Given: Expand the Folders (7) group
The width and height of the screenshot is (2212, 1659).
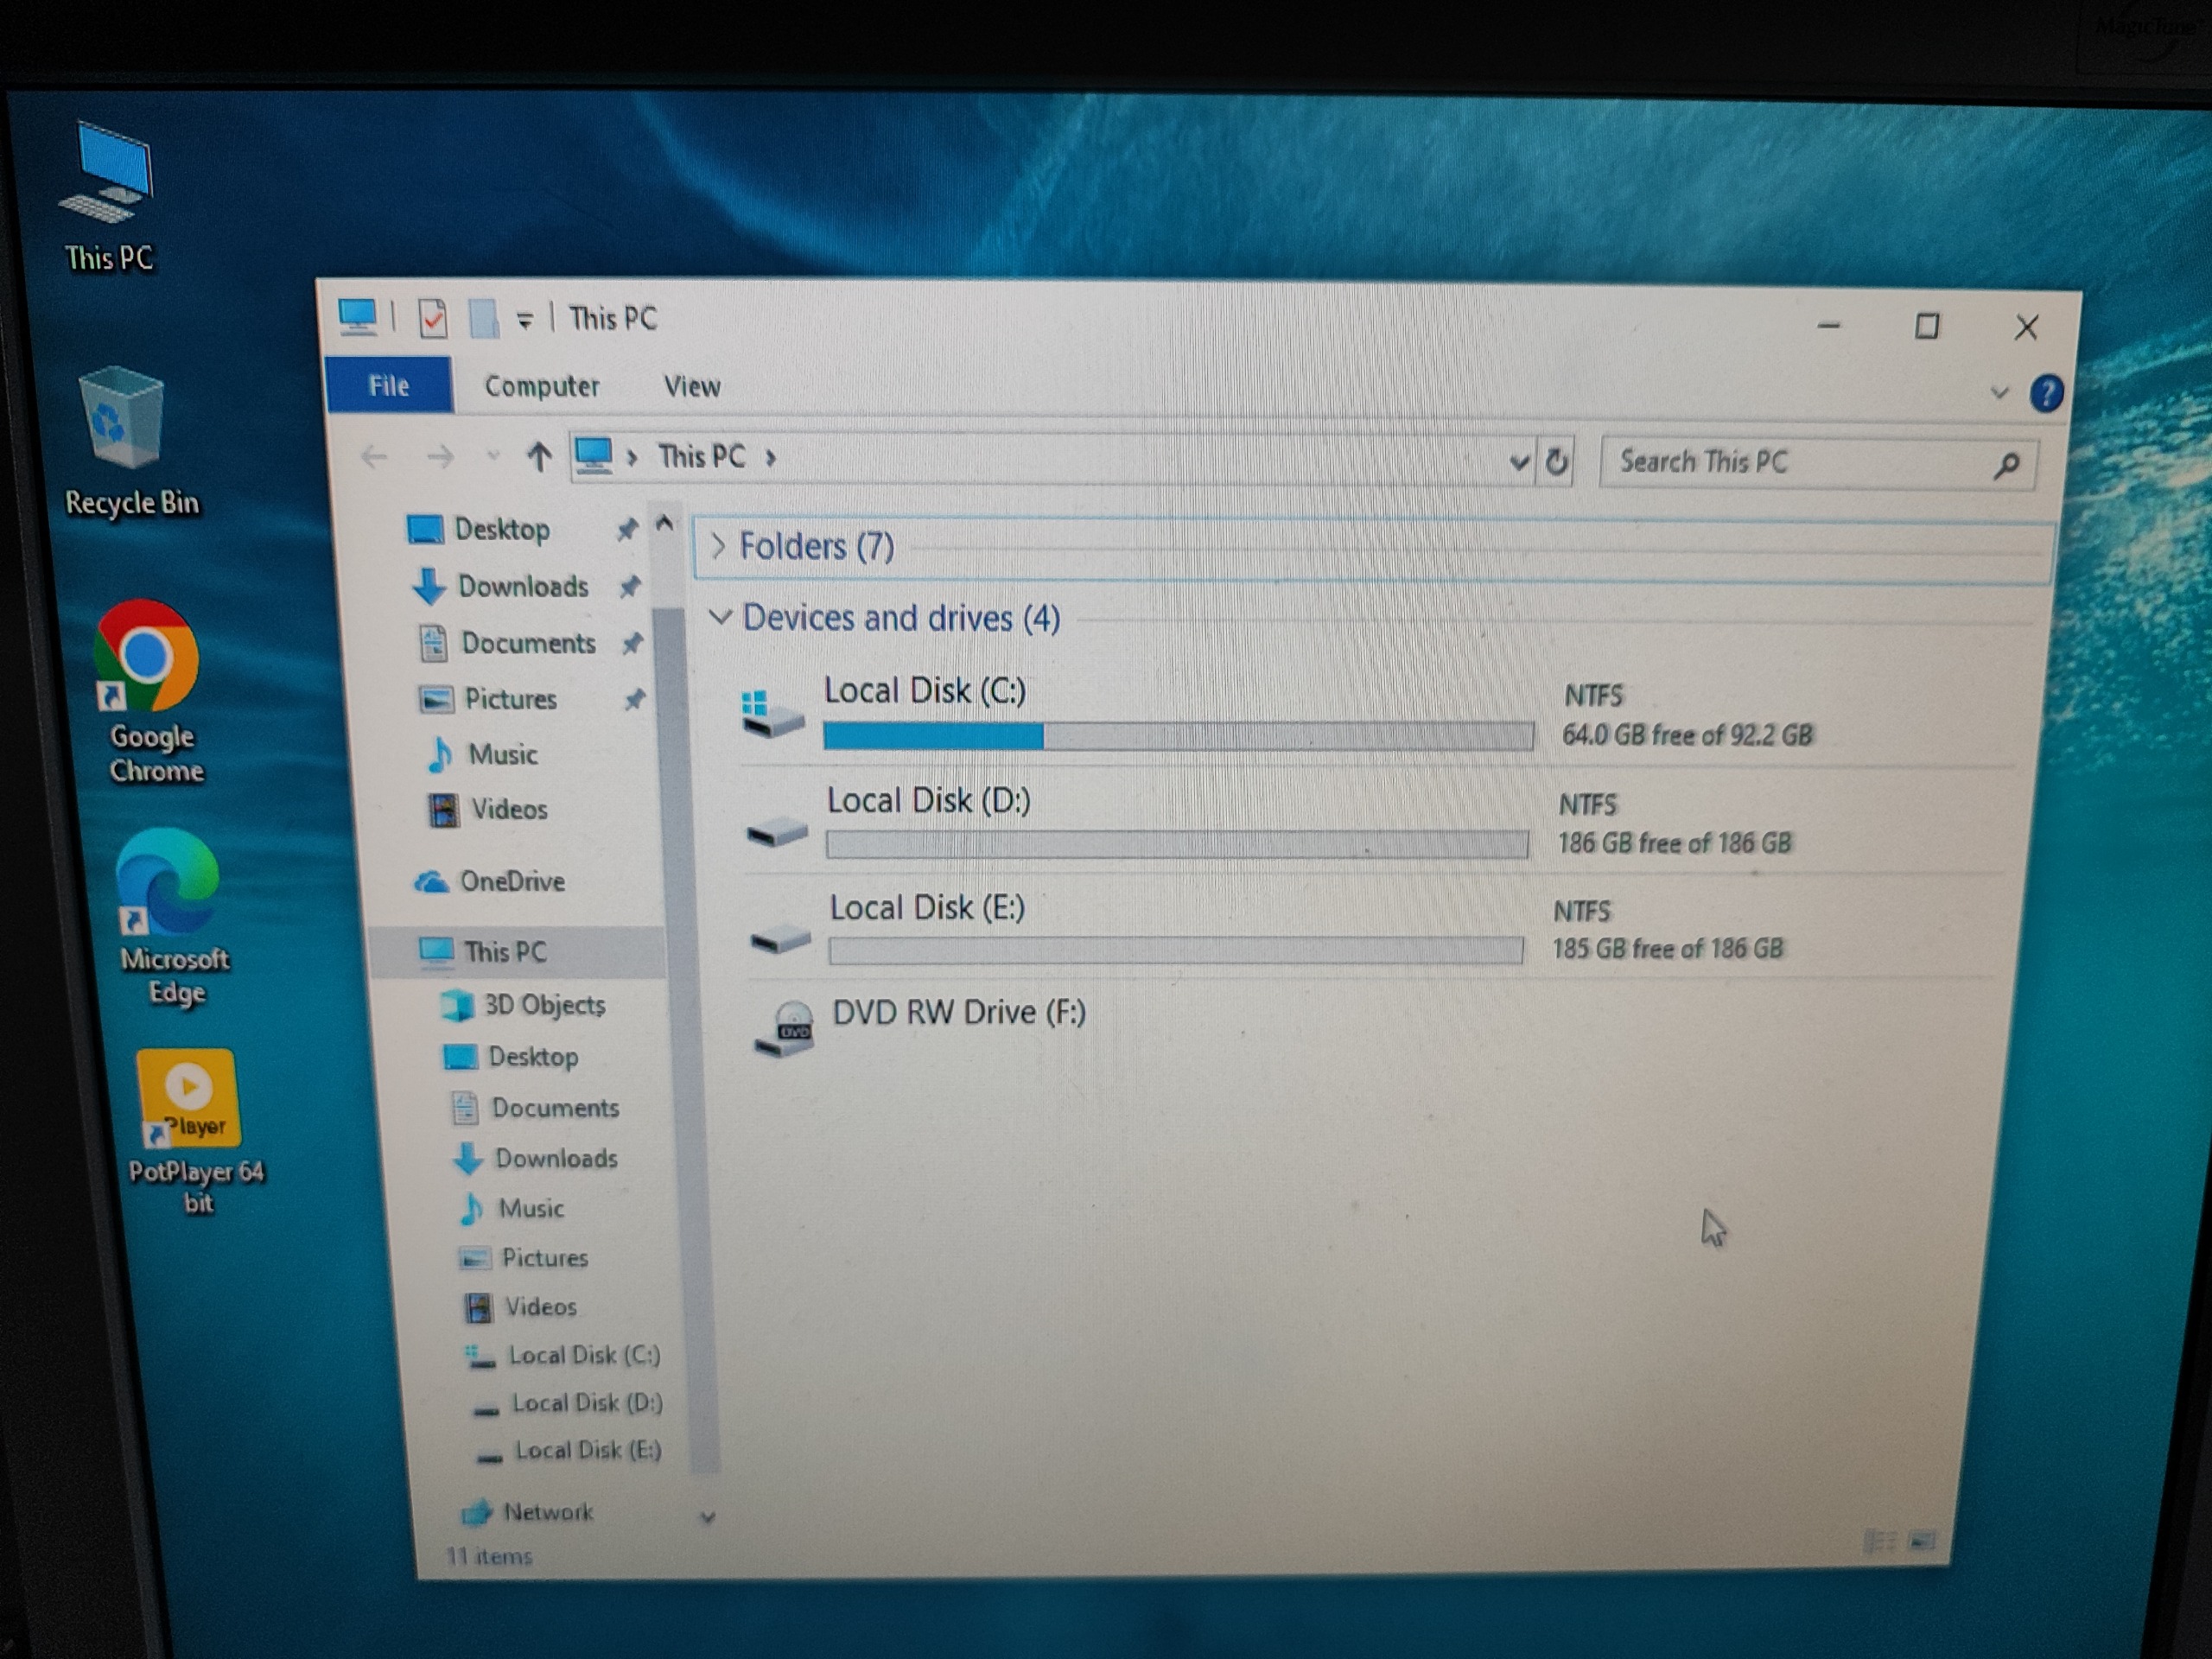Looking at the screenshot, I should (x=717, y=545).
